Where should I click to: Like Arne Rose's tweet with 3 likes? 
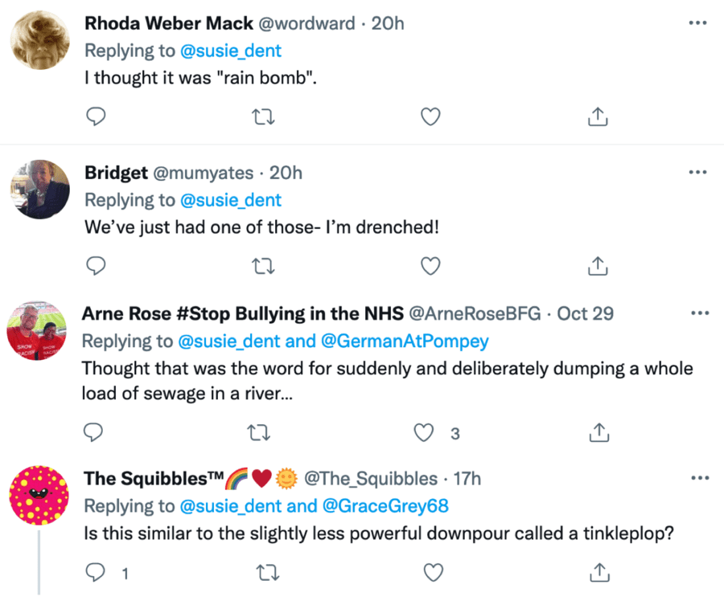point(424,432)
